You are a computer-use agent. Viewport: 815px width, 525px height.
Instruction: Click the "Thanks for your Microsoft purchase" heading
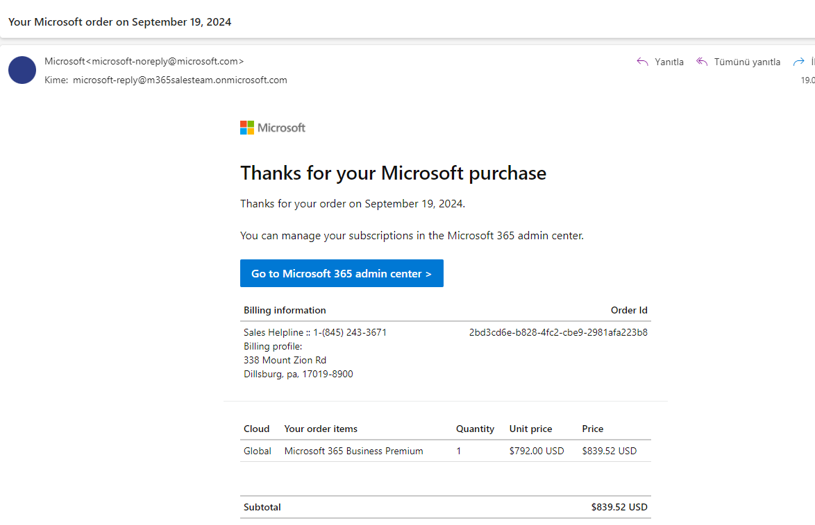[393, 173]
